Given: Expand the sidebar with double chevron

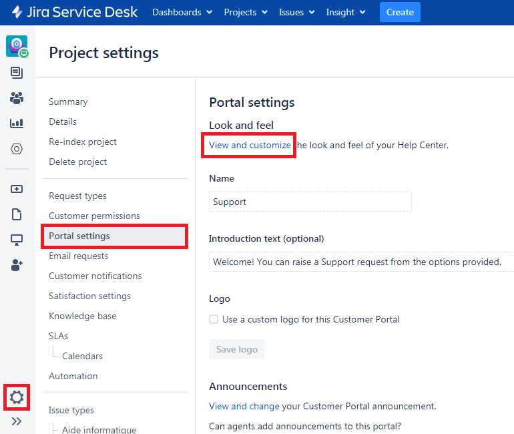Looking at the screenshot, I should pos(17,421).
